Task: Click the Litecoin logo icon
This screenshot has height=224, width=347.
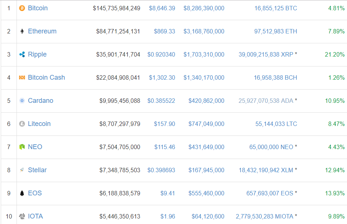Action: (x=23, y=124)
